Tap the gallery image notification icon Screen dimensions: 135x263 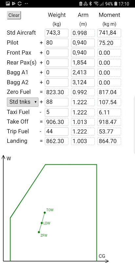pyautogui.click(x=8, y=4)
